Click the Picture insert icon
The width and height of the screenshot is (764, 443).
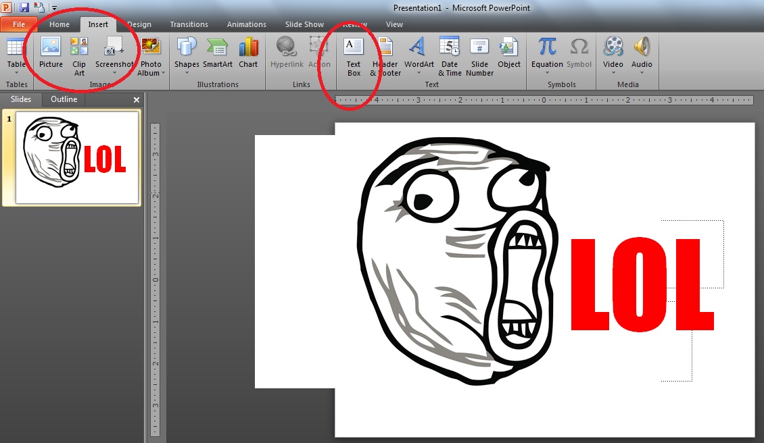coord(51,47)
